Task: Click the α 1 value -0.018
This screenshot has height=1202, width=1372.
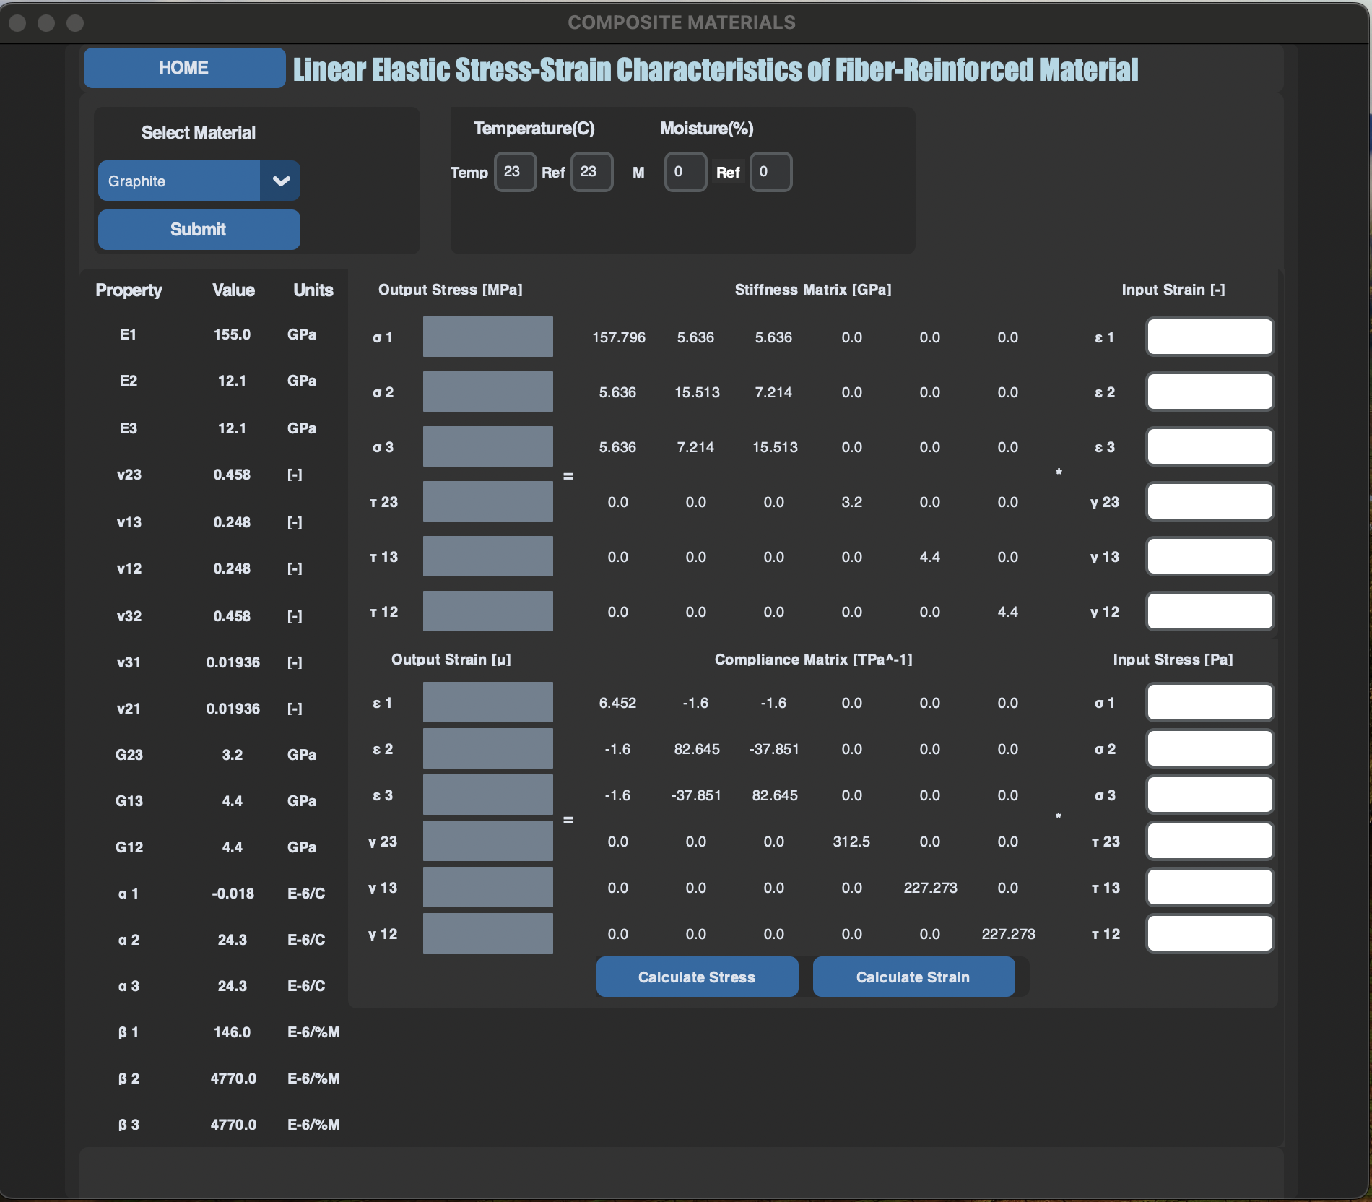Action: click(x=233, y=894)
